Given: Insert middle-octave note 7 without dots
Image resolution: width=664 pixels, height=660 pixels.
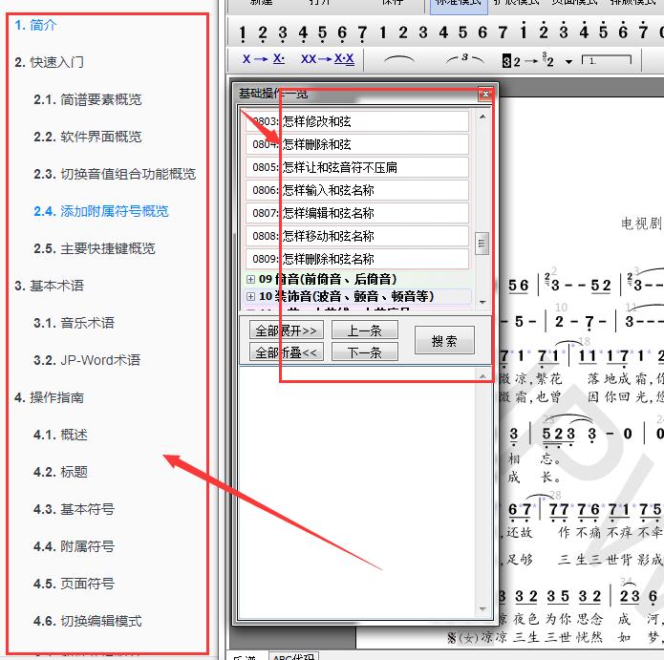Looking at the screenshot, I should [x=503, y=32].
